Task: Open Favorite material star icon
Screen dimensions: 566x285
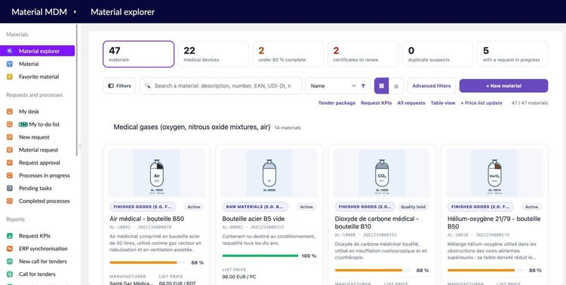Action: [10, 76]
